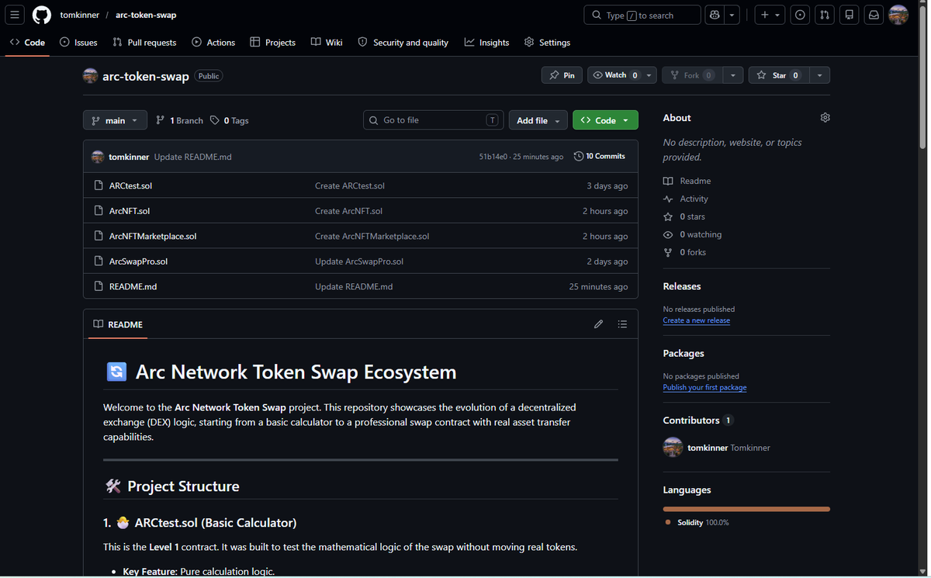View 0 watching in About sidebar
This screenshot has width=931, height=578.
[692, 234]
